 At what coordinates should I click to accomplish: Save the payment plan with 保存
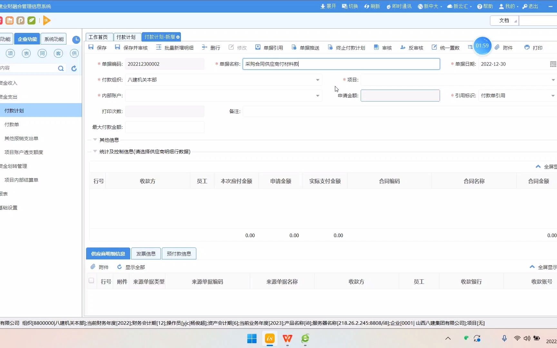(97, 48)
